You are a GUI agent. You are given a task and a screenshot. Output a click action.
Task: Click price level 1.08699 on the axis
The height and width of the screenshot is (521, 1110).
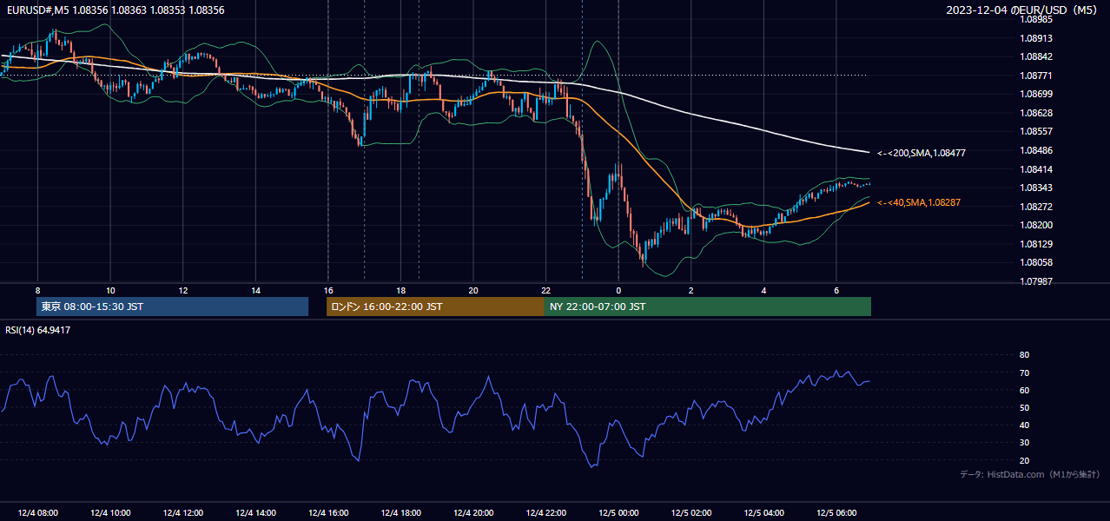click(1035, 94)
